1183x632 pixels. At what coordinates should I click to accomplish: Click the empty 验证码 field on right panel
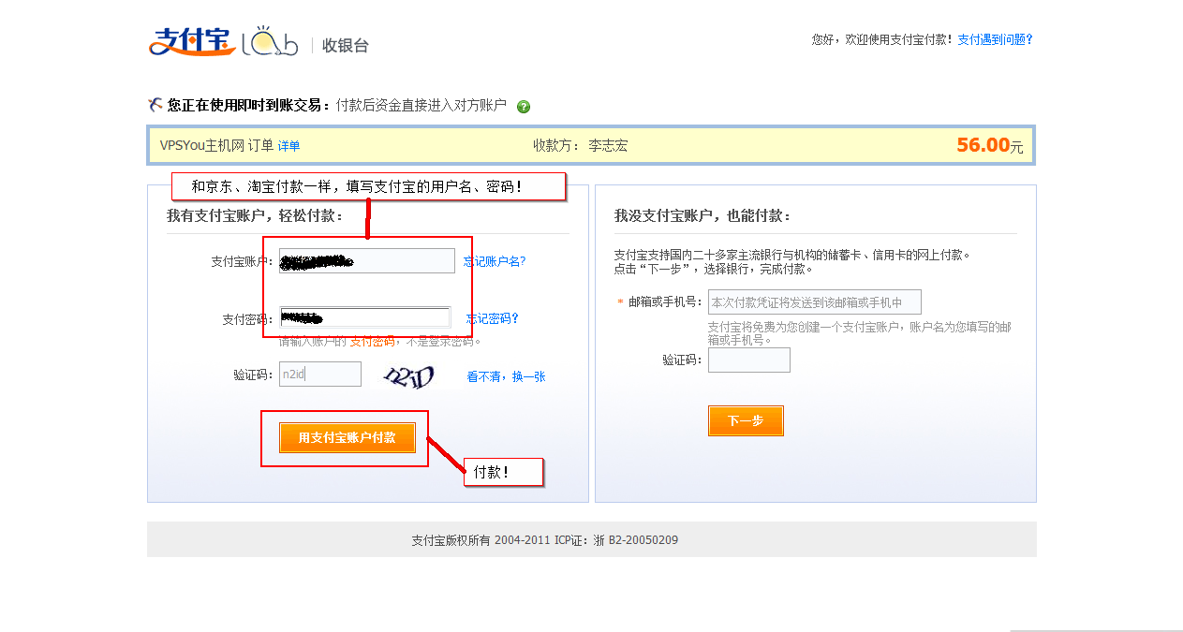(x=748, y=360)
